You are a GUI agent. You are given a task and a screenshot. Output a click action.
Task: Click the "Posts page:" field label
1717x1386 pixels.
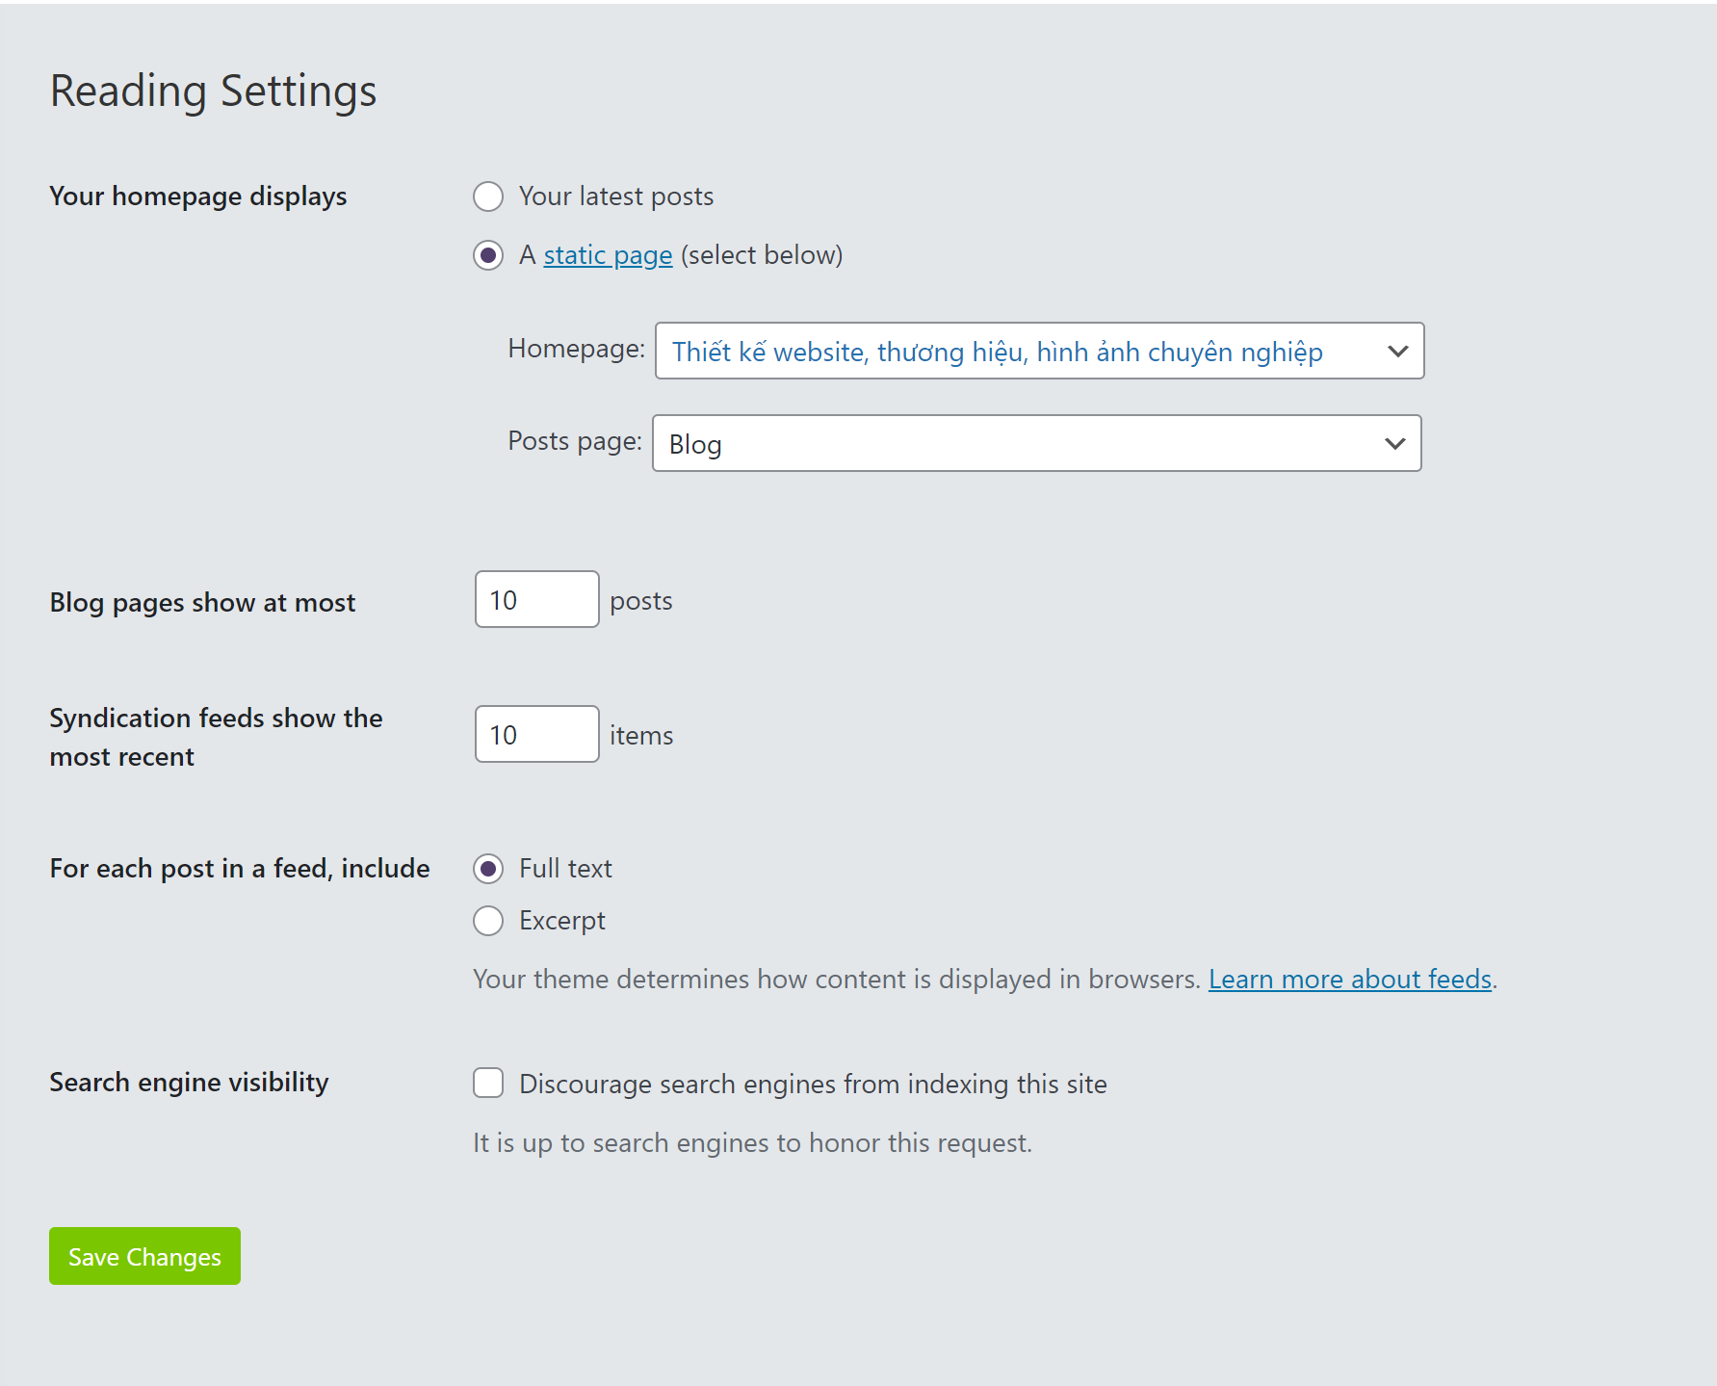pos(574,441)
